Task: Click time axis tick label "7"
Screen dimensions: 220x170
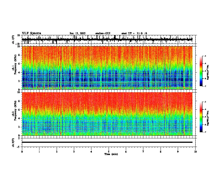Action: [143, 152]
